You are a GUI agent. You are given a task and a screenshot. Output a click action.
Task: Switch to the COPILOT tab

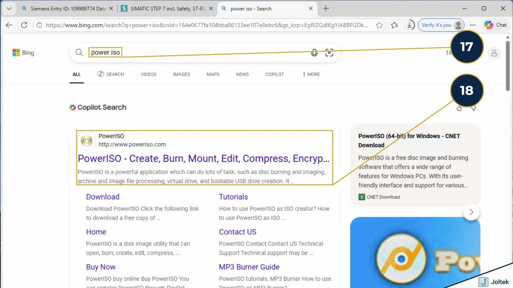pyautogui.click(x=274, y=74)
